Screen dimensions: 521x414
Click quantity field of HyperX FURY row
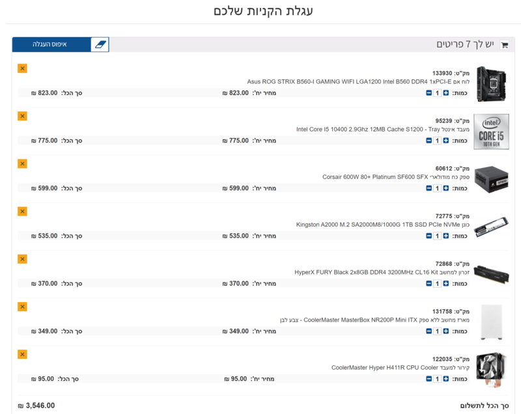(x=437, y=284)
